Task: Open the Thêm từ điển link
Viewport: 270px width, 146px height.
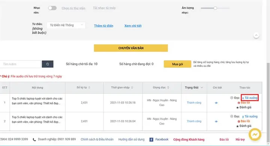Action: pos(103,26)
